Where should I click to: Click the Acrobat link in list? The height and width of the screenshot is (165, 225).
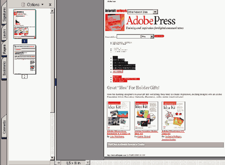click(x=118, y=71)
